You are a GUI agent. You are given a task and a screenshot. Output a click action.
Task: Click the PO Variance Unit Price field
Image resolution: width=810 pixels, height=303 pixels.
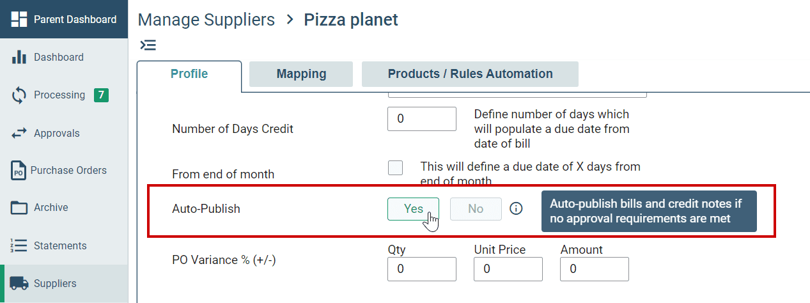[508, 269]
